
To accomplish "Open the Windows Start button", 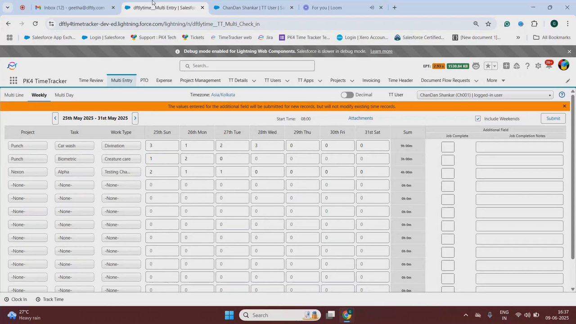I will point(229,315).
